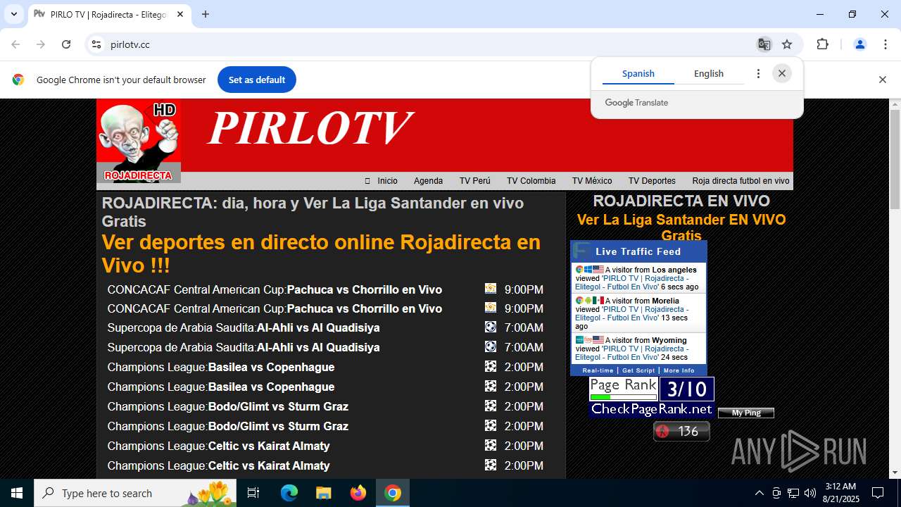The image size is (901, 507).
Task: Bookmark this page with the star icon
Action: coord(787,44)
